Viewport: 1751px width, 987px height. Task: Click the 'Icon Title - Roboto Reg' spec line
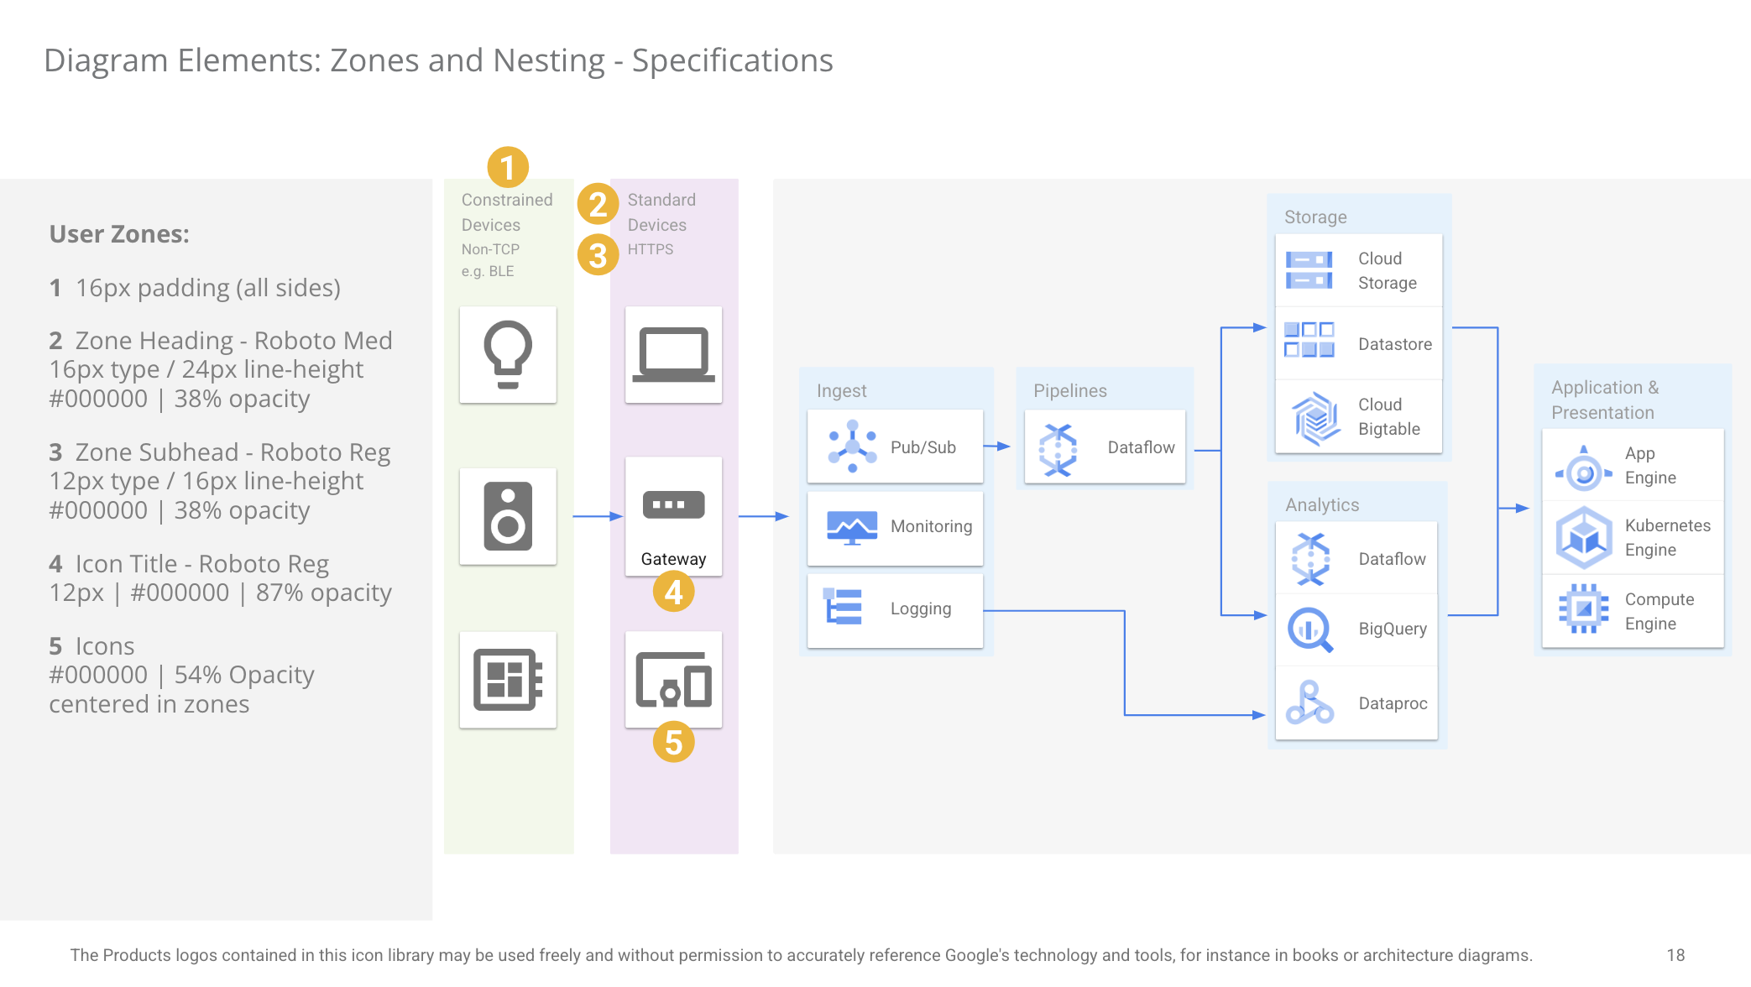tap(189, 564)
